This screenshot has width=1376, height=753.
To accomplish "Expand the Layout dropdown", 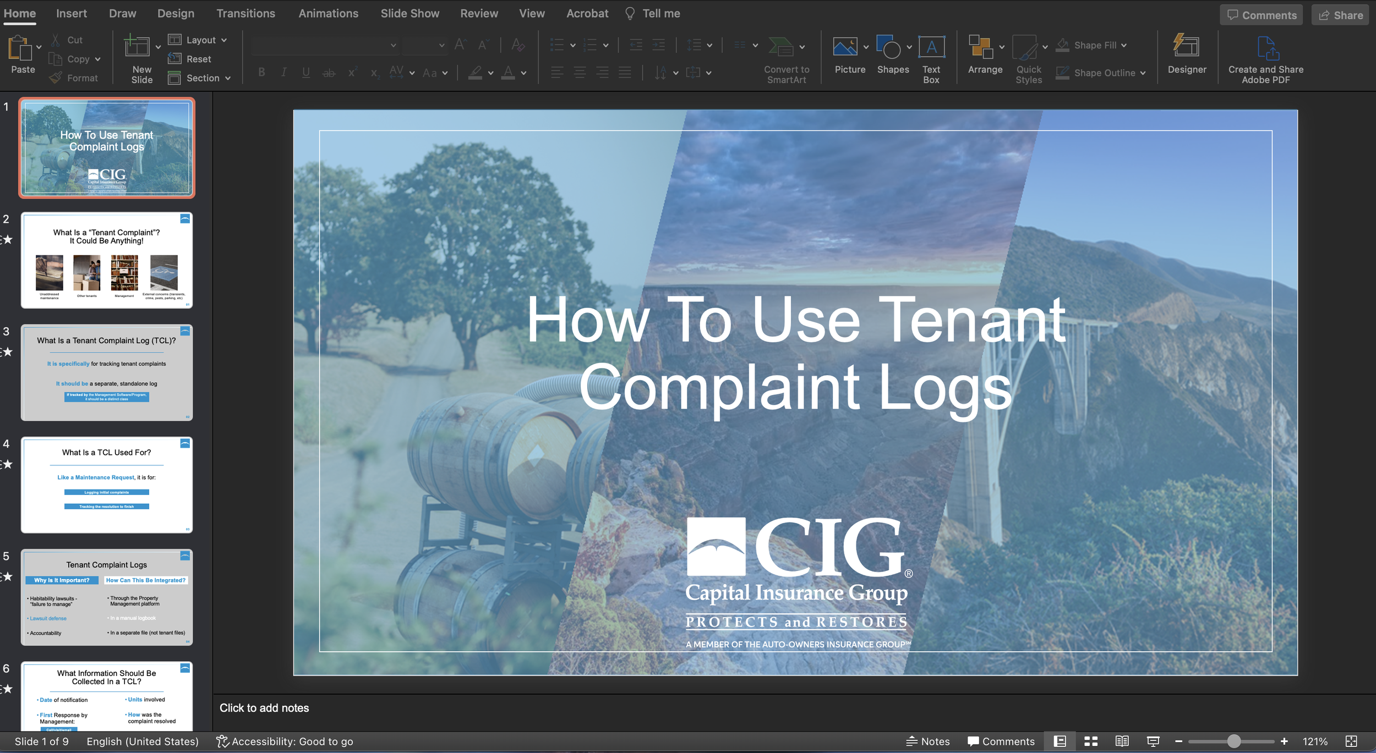I will [x=223, y=40].
